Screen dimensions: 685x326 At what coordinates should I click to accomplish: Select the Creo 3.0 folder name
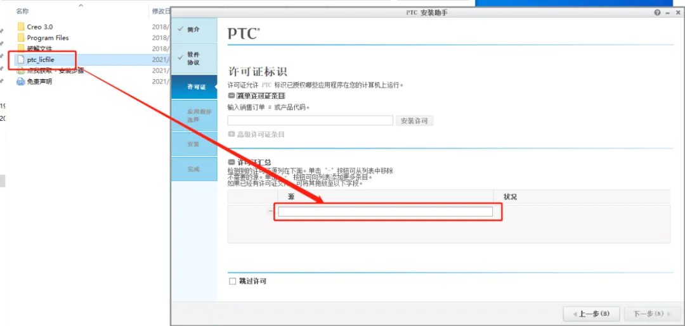pyautogui.click(x=40, y=27)
